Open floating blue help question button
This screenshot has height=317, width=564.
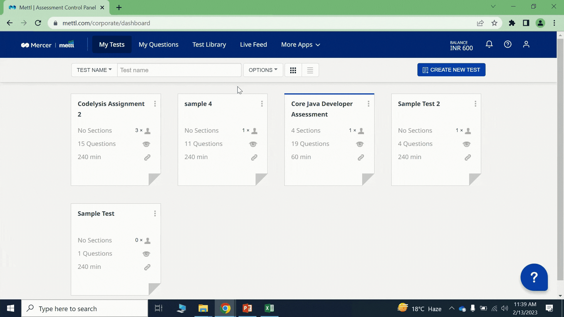click(534, 277)
